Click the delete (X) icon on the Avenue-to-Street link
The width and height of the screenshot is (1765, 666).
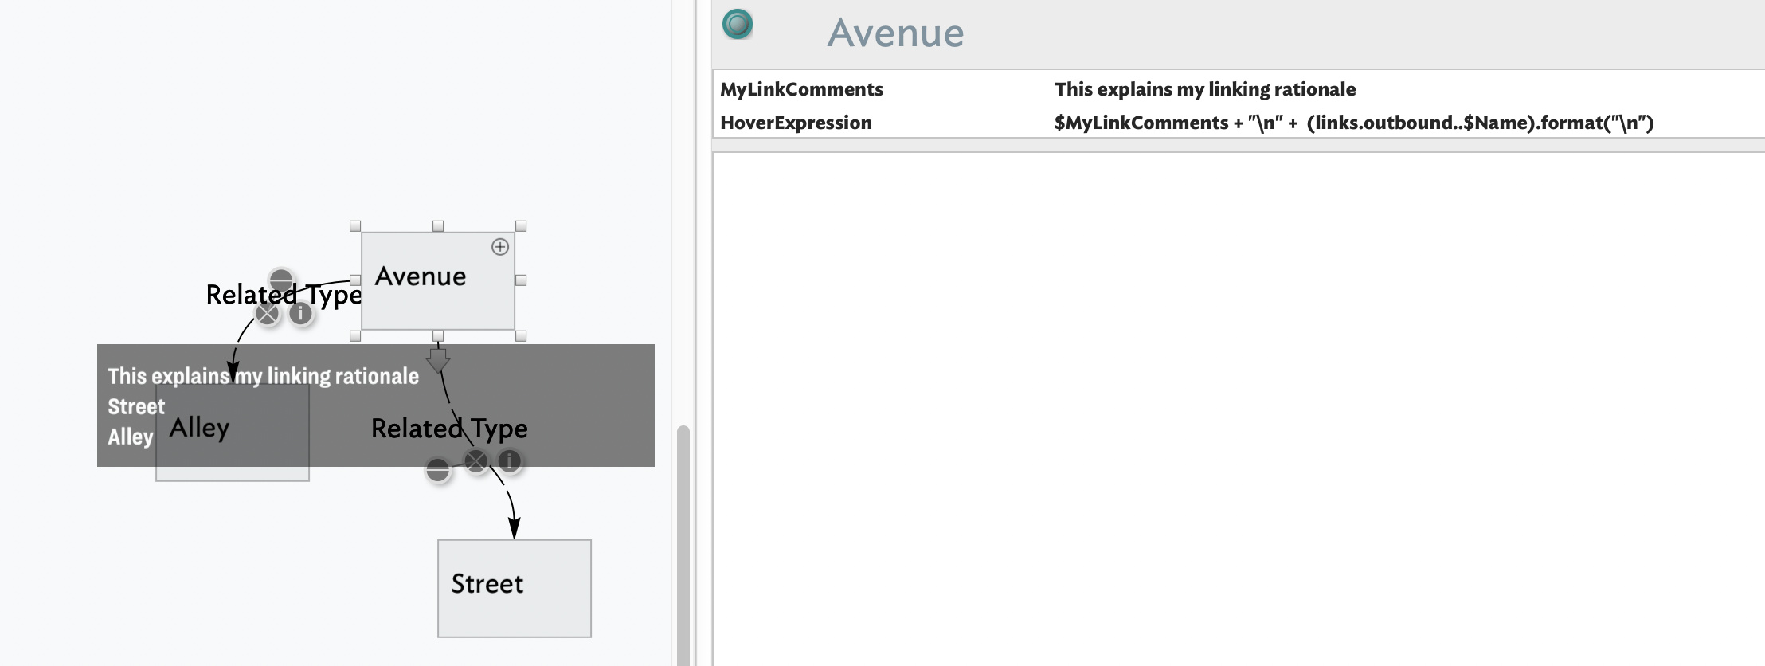476,461
